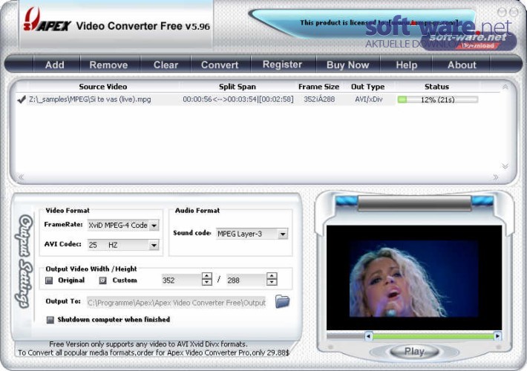The height and width of the screenshot is (371, 527).
Task: Click Remove in the toolbar
Action: [108, 65]
